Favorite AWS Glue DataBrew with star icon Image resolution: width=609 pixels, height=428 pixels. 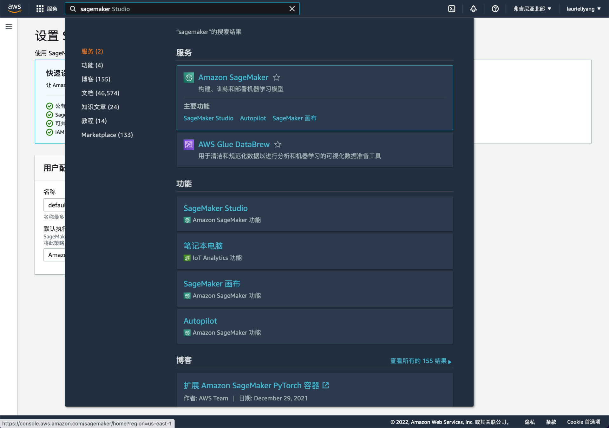(x=278, y=144)
